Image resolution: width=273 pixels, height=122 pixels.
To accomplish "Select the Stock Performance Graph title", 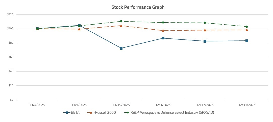I will 138,7.
